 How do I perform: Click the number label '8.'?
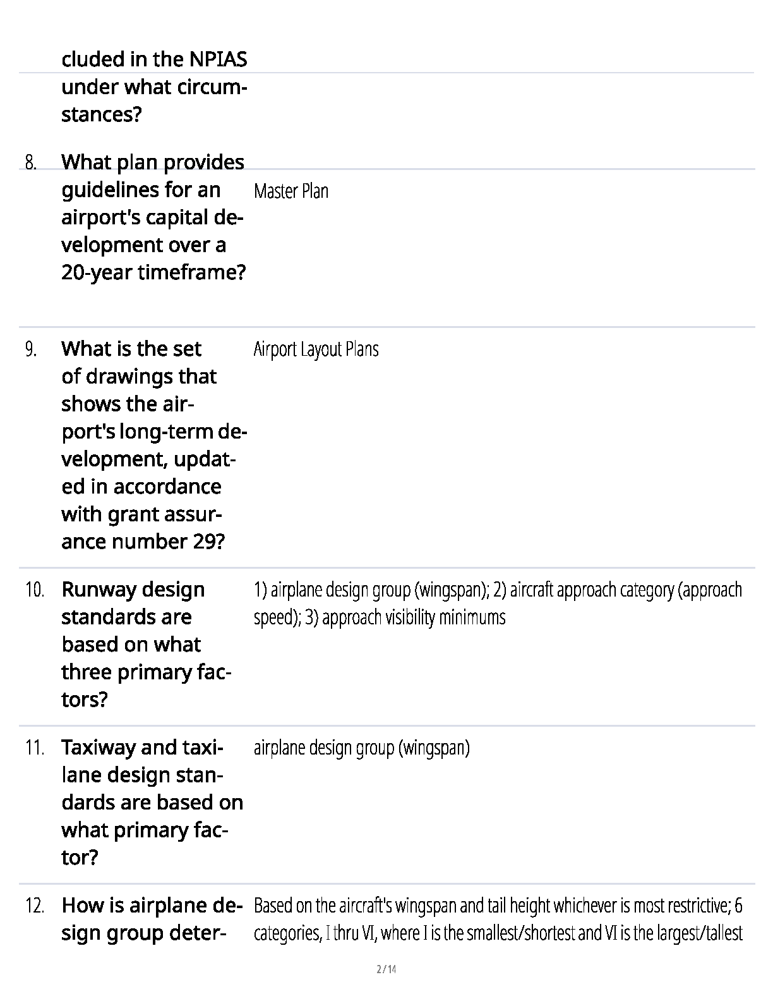(31, 162)
